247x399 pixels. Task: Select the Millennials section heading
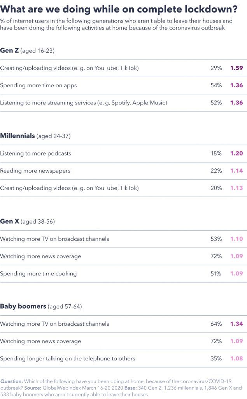tap(35, 136)
